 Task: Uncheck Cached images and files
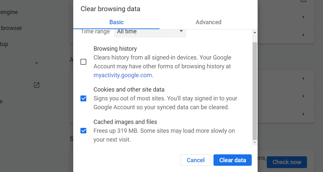(83, 131)
